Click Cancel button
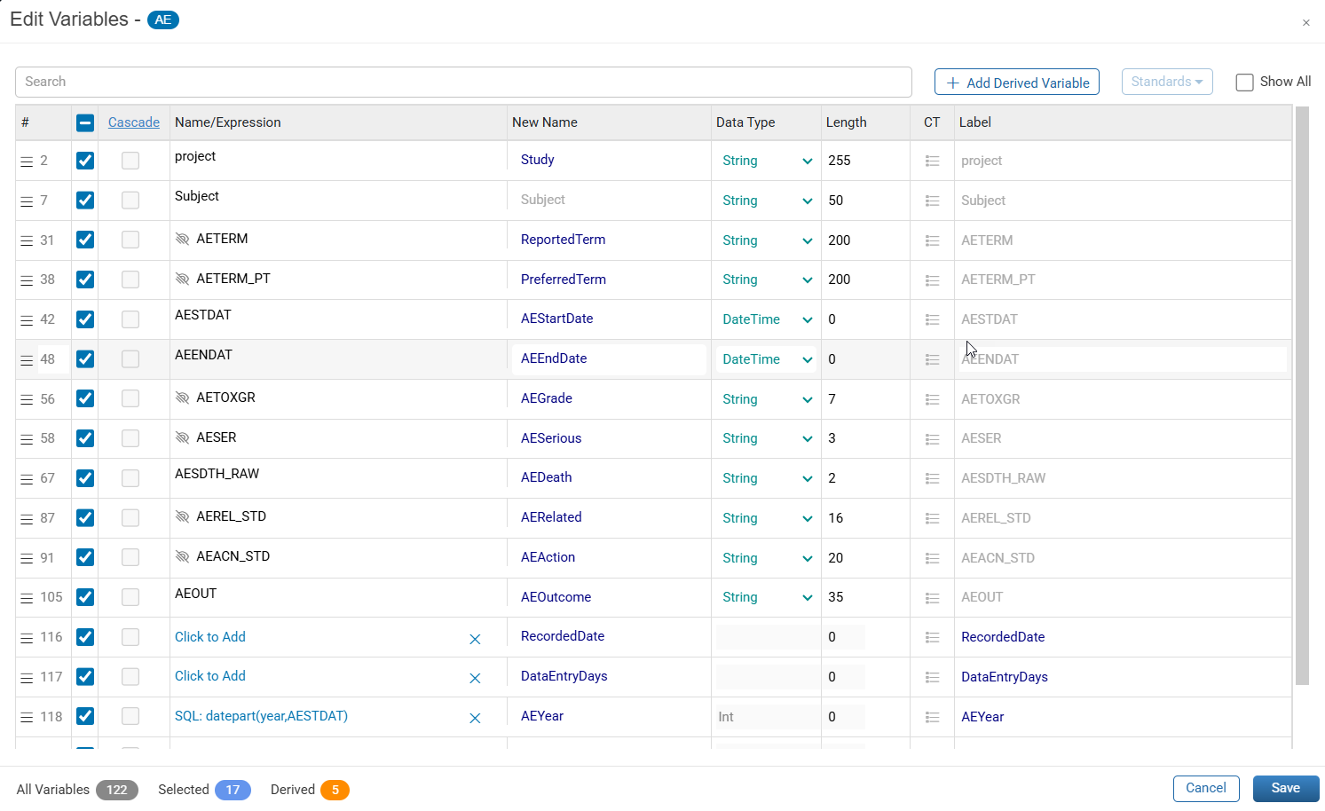This screenshot has height=811, width=1325. [x=1206, y=789]
